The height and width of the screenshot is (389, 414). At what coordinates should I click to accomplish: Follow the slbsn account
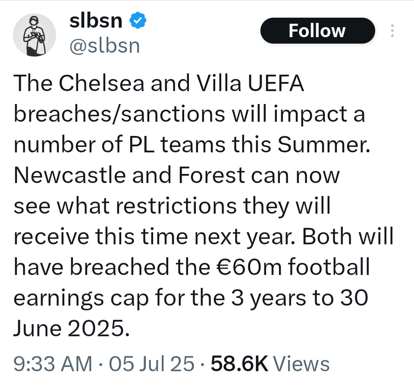pyautogui.click(x=317, y=31)
